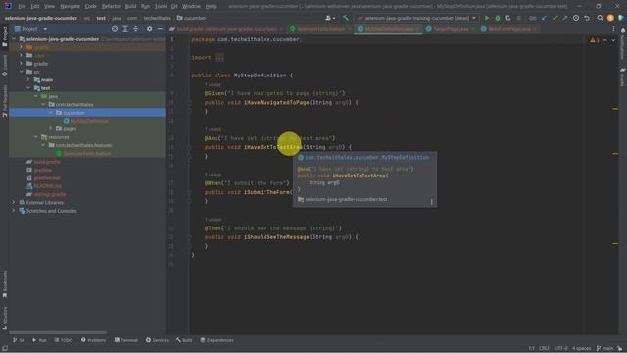The height and width of the screenshot is (353, 627).
Task: Open Search Everywhere magnifier icon
Action: 600,18
